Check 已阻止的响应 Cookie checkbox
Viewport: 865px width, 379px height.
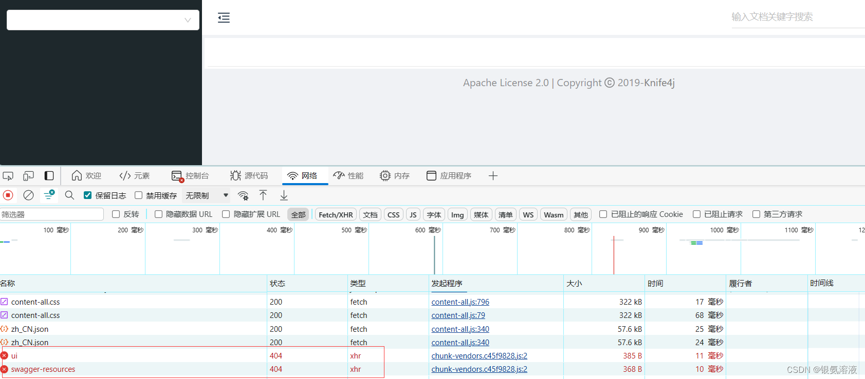point(603,214)
